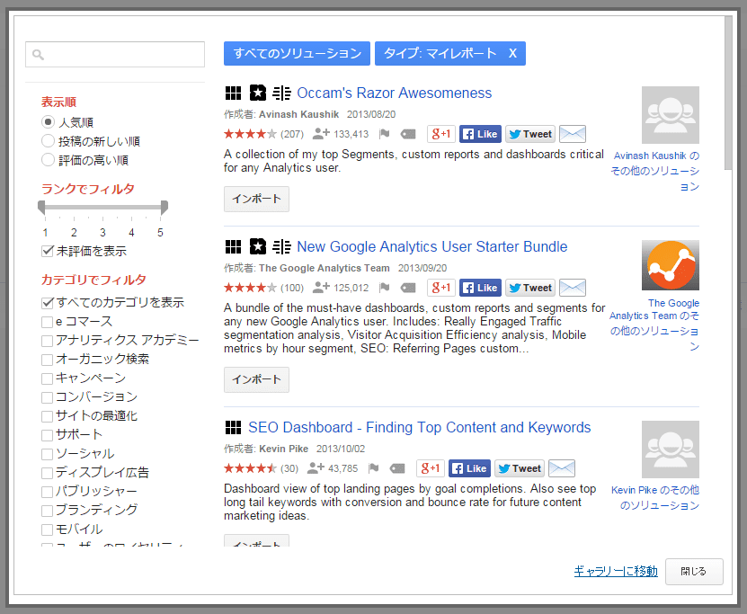Click the right handle of the rank slider
This screenshot has height=614, width=747.
(x=165, y=207)
